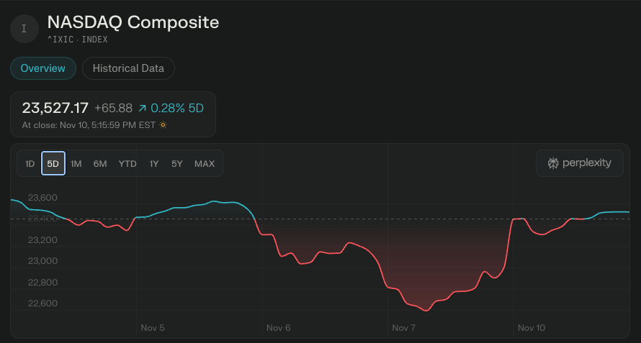
Task: Click the 23,600 y-axis label
Action: coord(42,198)
